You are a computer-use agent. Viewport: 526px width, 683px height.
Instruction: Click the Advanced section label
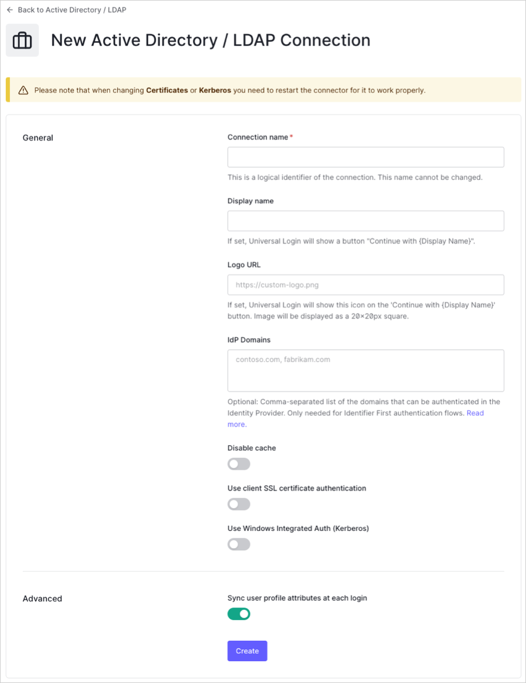pos(42,598)
